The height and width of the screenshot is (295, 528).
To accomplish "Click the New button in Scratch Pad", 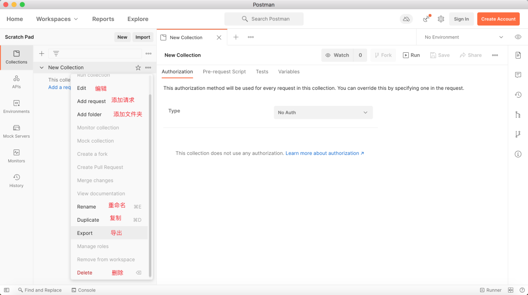I will click(x=122, y=37).
